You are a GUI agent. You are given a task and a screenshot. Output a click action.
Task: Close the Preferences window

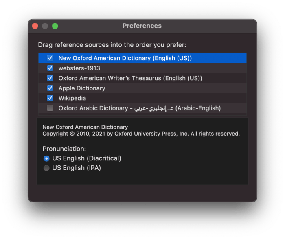[35, 26]
